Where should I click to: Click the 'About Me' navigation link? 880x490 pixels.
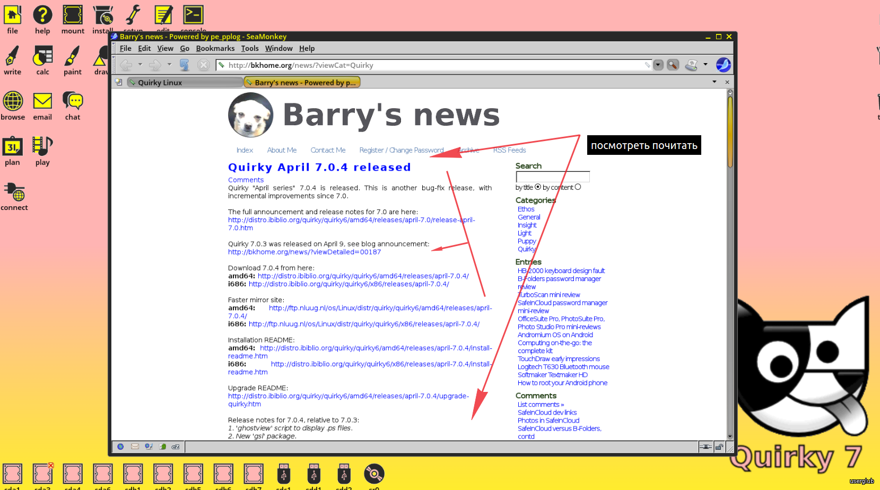[x=282, y=150]
